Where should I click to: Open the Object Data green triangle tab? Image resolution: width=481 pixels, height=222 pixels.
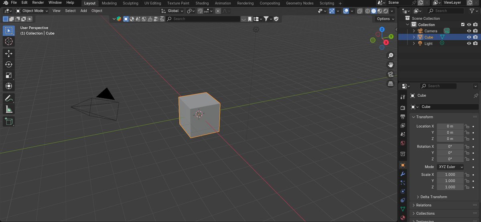(x=403, y=209)
